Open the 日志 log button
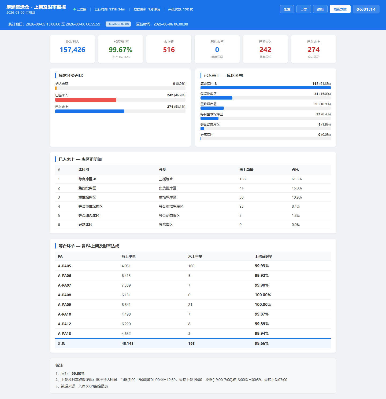Screen dimensions: 386x399 click(x=304, y=9)
